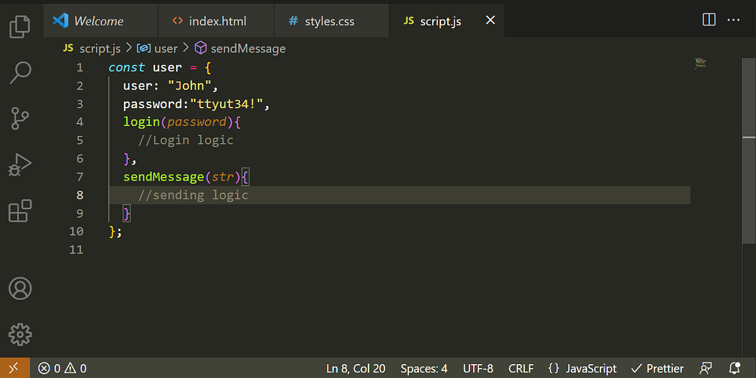Click the //sending logic comment

[193, 195]
